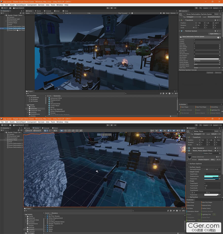This screenshot has width=223, height=234.
Task: Click Lightmap UVs button in upper ProBuilder panel
Action: pyautogui.click(x=215, y=110)
